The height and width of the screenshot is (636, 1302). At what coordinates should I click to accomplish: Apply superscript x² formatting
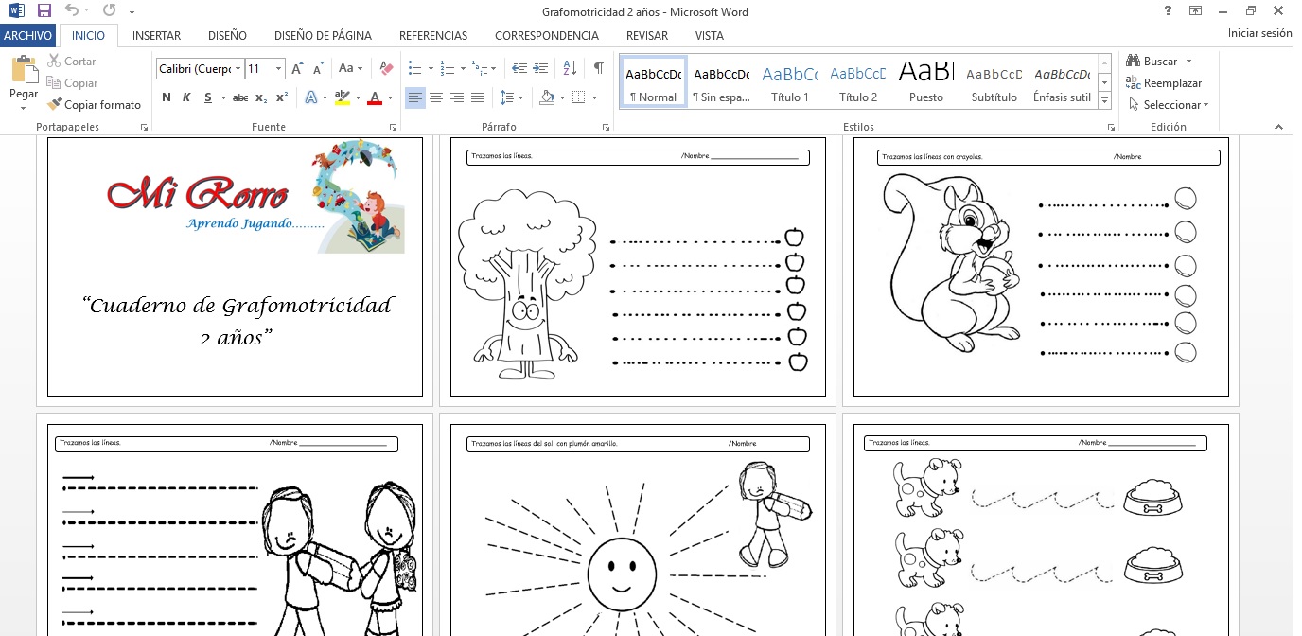[x=282, y=97]
